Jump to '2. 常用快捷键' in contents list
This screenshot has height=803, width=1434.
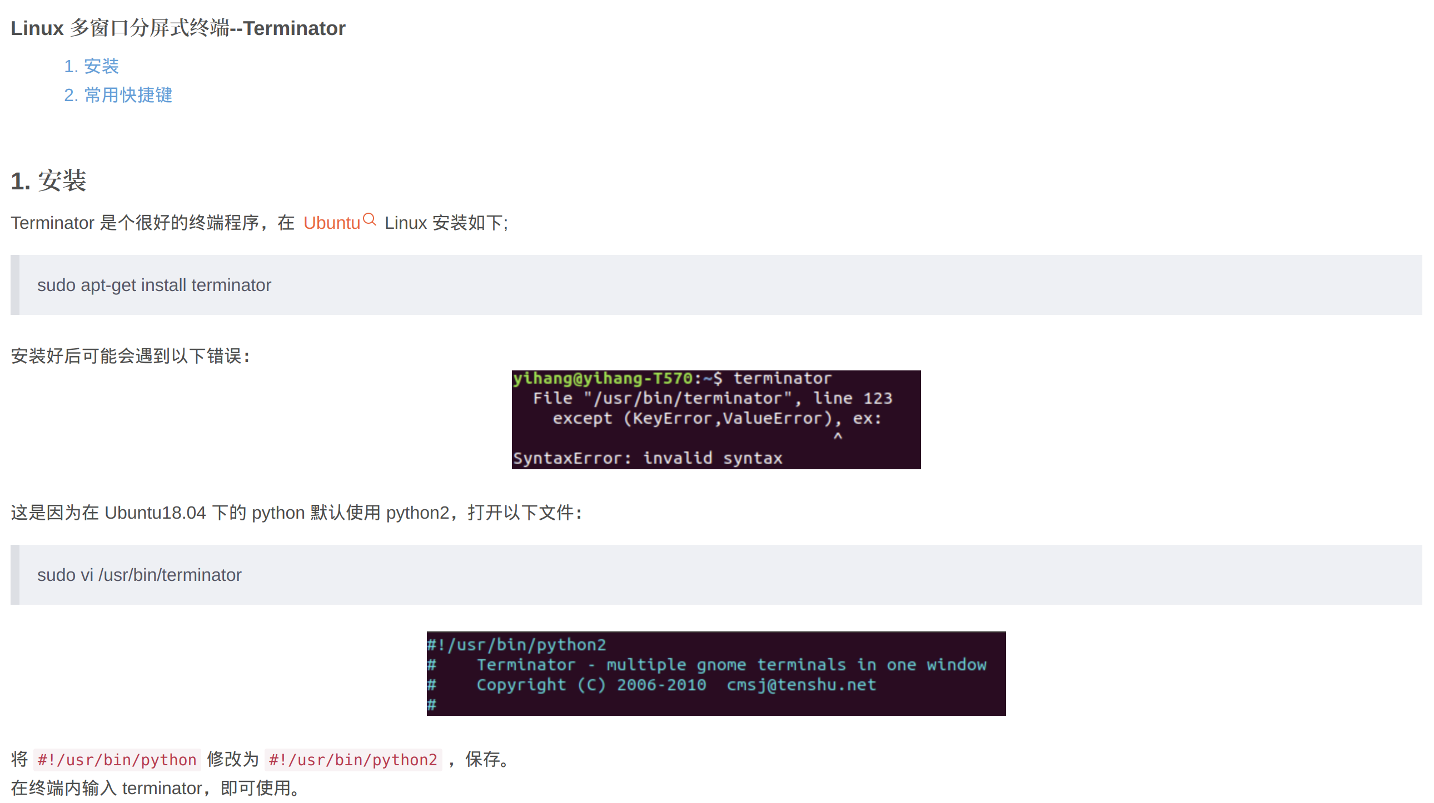point(118,95)
